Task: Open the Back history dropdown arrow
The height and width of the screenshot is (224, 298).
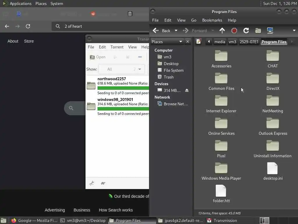Action: pos(176,31)
